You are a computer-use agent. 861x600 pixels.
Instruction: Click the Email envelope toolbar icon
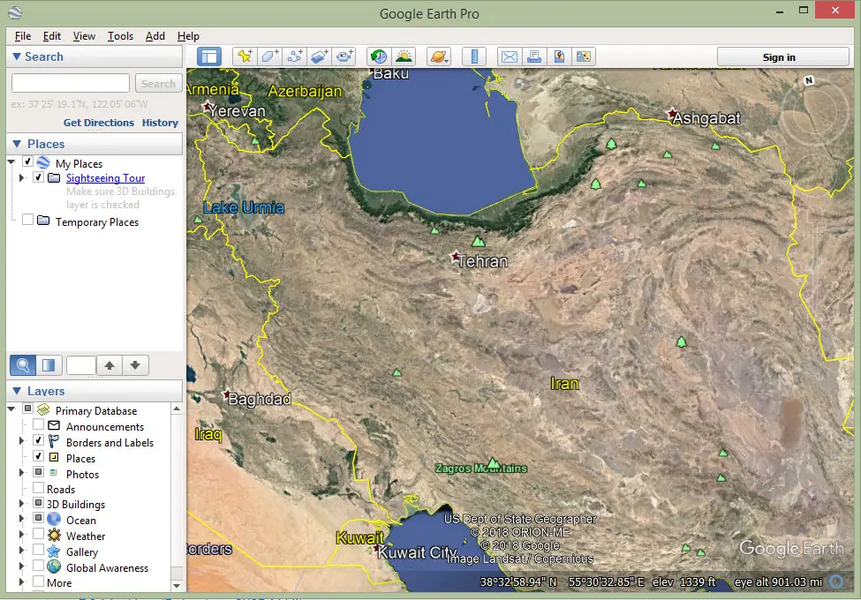click(509, 56)
